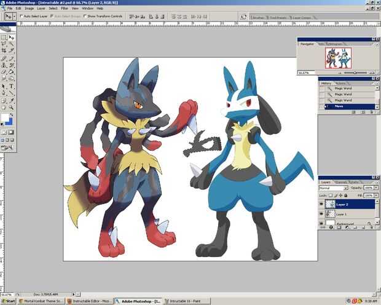Enable the Auto Select Layer checkbox
The height and width of the screenshot is (305, 381).
22,16
